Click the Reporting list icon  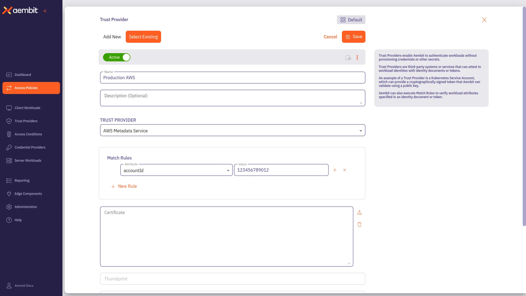click(9, 181)
